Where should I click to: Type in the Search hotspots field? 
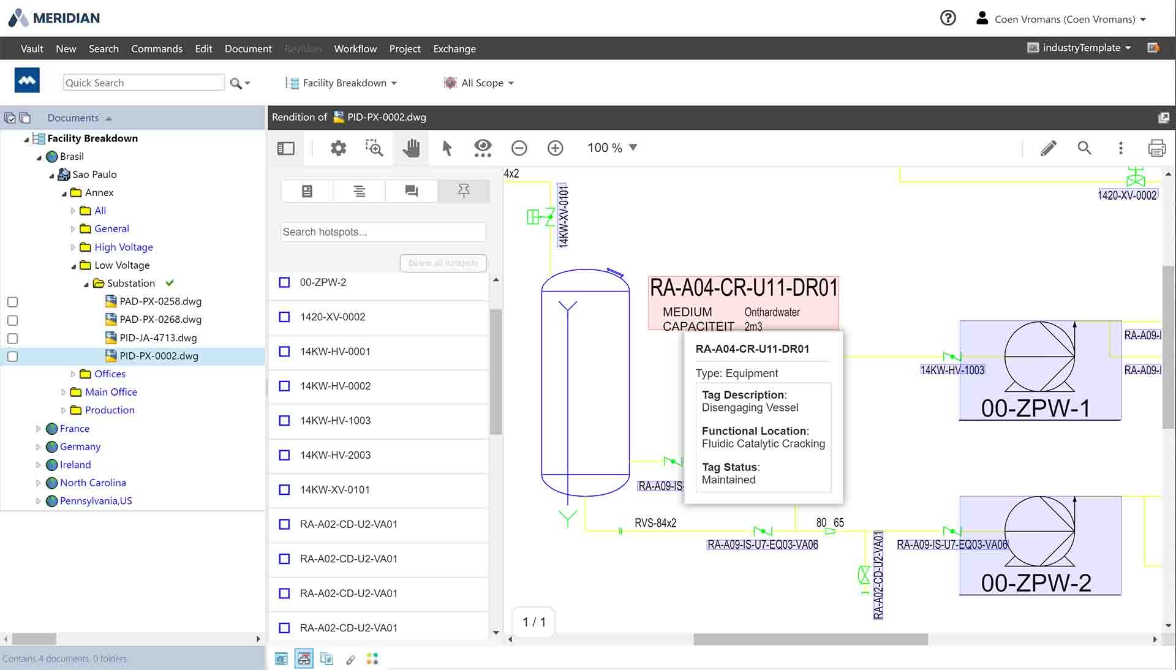pyautogui.click(x=382, y=232)
